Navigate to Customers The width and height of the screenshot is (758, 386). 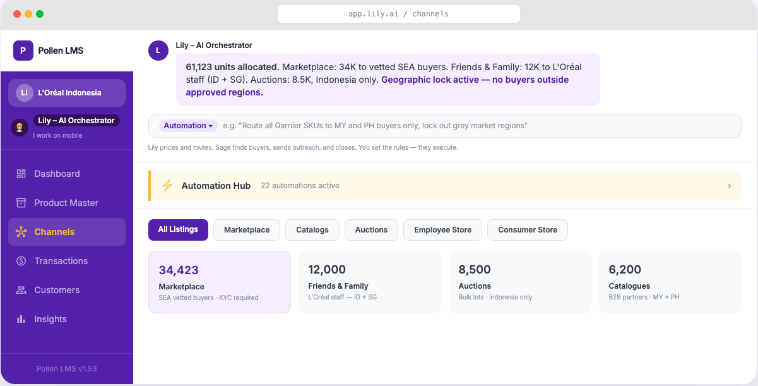(x=67, y=290)
